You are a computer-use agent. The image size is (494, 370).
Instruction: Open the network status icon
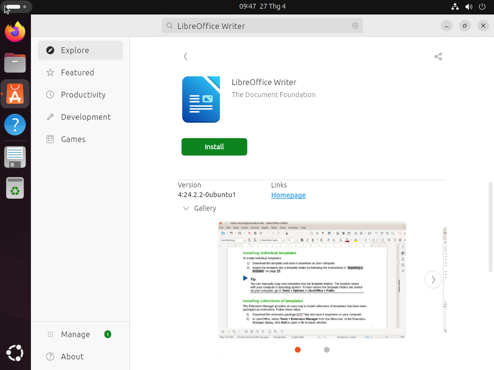point(455,7)
